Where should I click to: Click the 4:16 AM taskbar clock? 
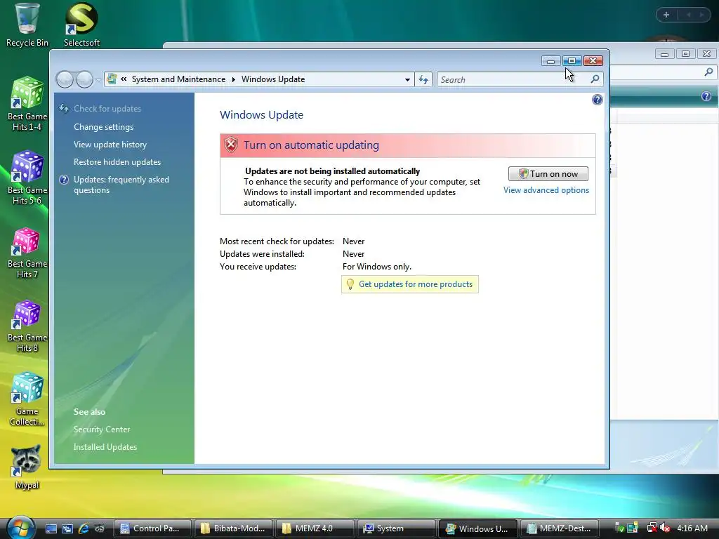(692, 528)
